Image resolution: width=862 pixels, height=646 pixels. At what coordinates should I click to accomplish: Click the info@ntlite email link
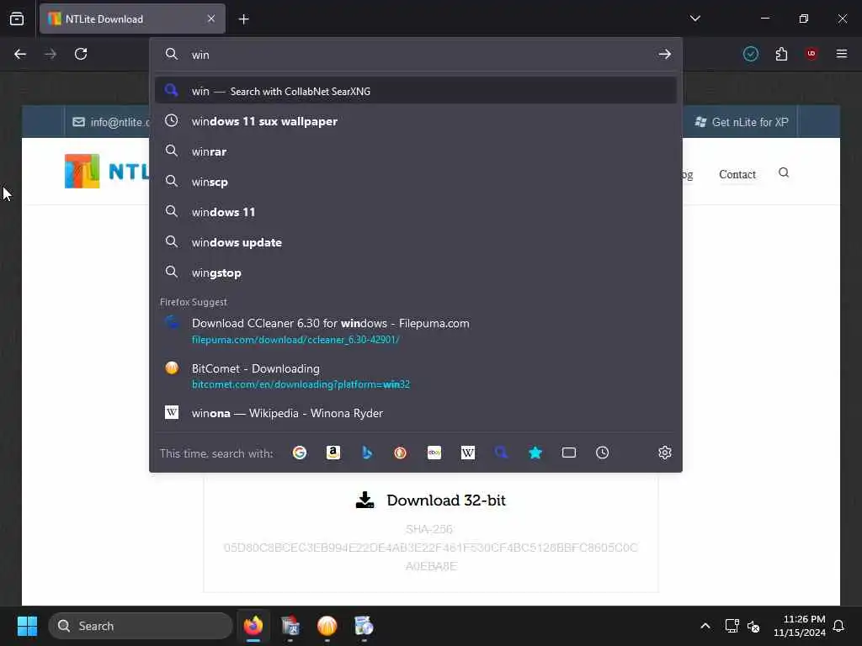tap(111, 122)
